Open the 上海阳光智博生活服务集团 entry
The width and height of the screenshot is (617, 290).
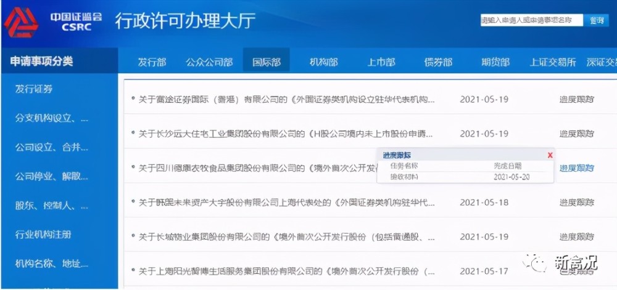(x=286, y=271)
